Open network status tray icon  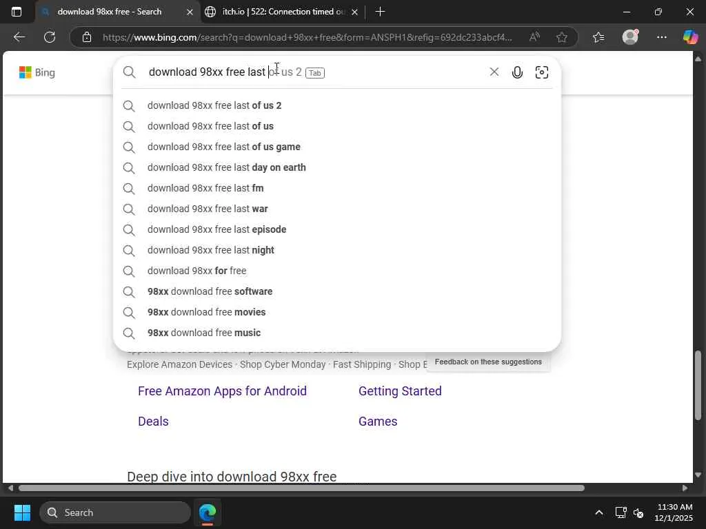[x=621, y=512]
